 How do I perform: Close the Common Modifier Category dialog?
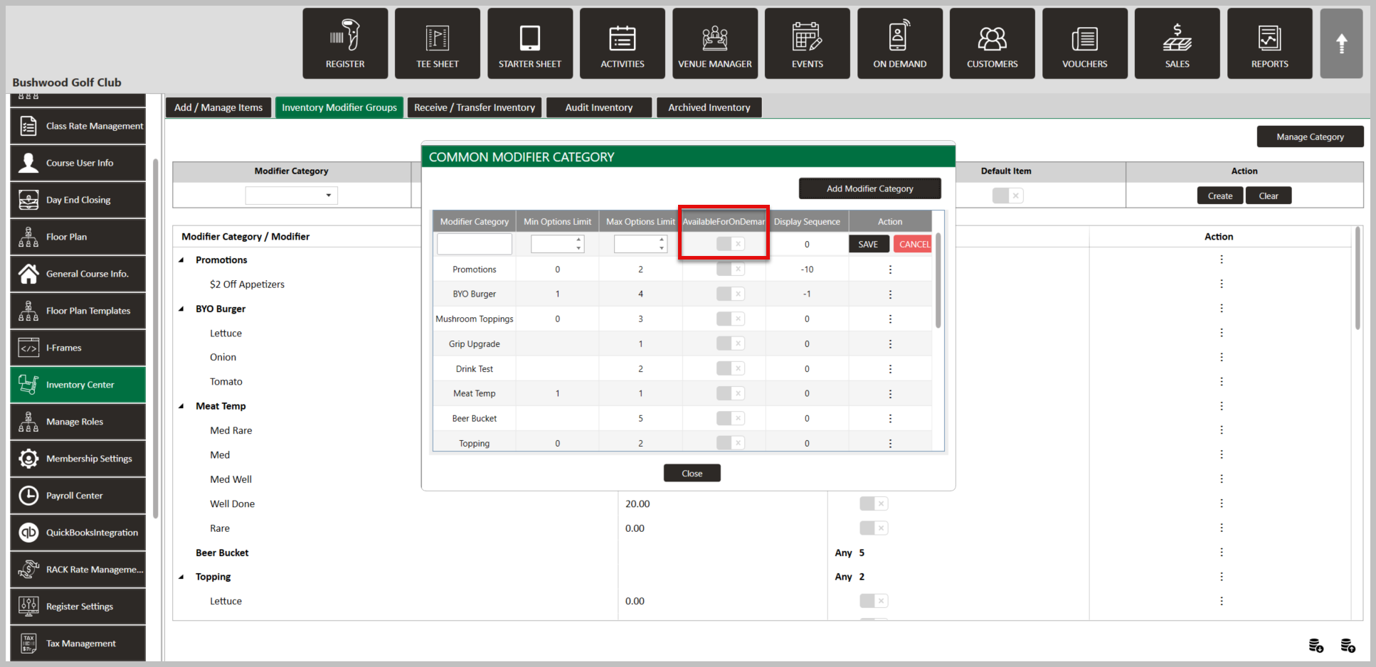click(x=692, y=474)
